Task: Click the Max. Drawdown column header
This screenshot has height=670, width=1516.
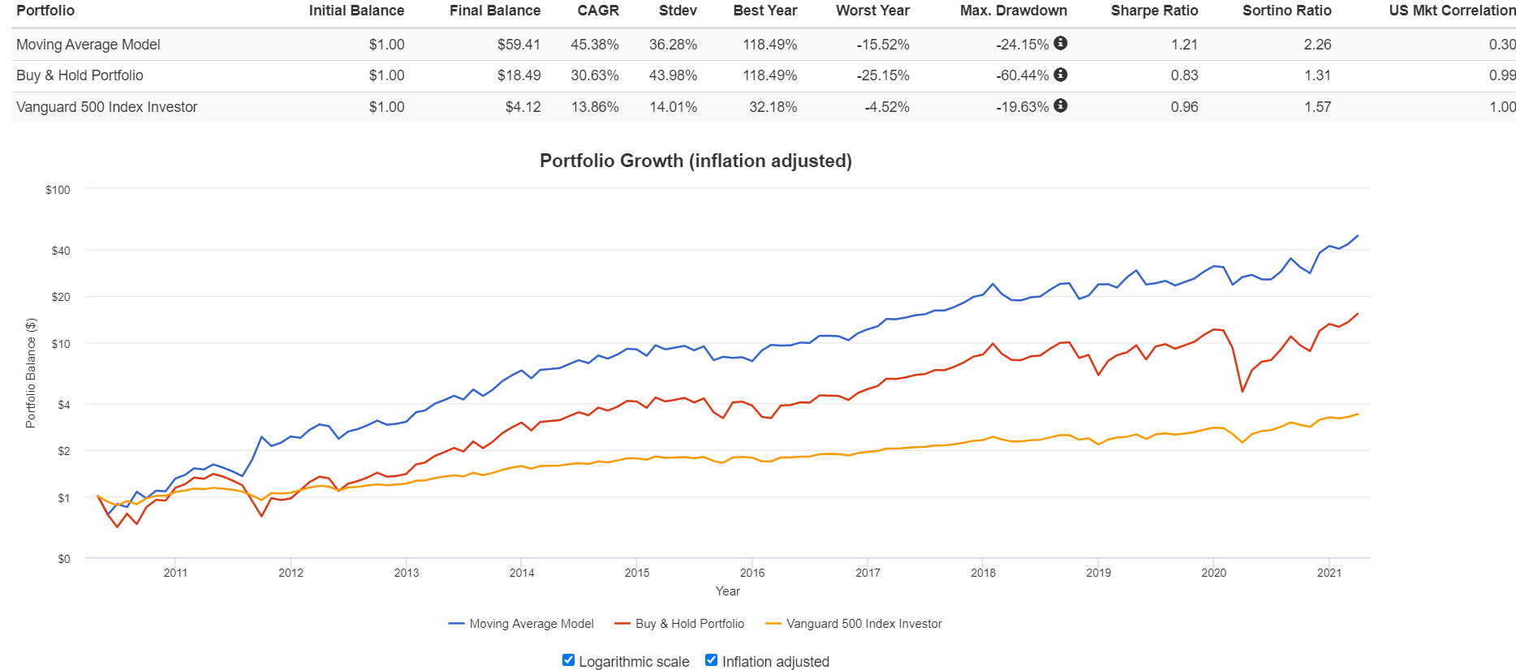Action: click(x=1013, y=11)
